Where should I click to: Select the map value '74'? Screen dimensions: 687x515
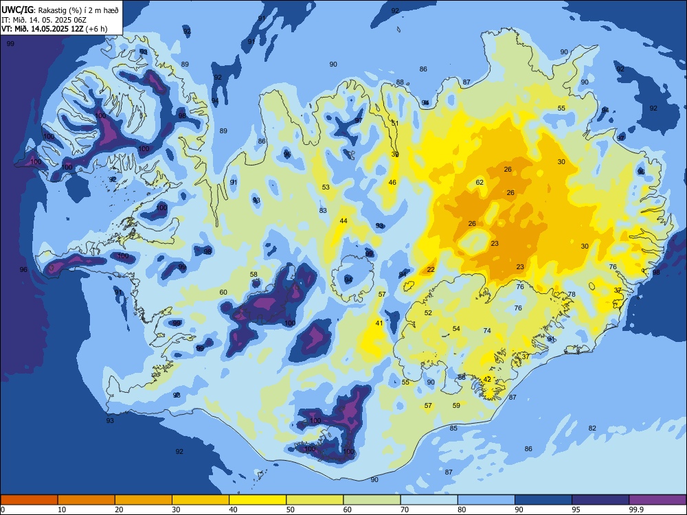click(x=487, y=331)
